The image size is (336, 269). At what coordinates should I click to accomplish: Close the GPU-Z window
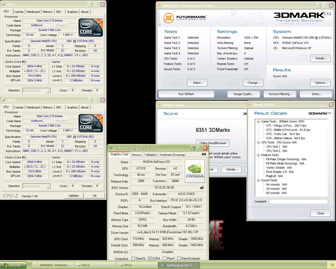[205, 148]
